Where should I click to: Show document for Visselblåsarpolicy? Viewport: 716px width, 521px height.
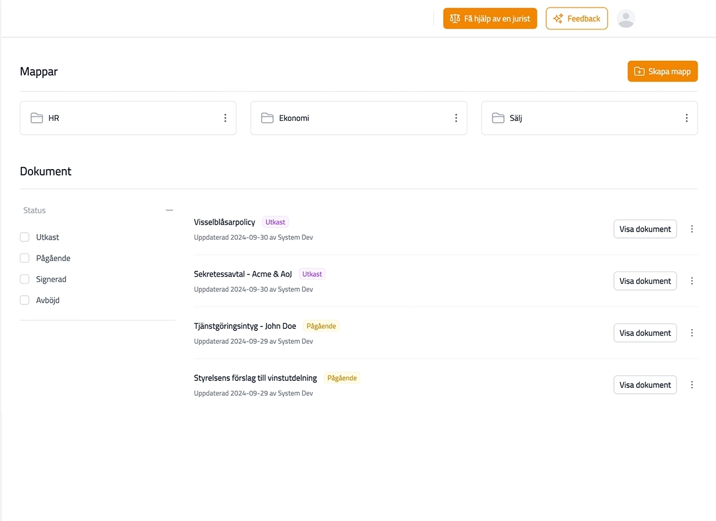point(645,229)
